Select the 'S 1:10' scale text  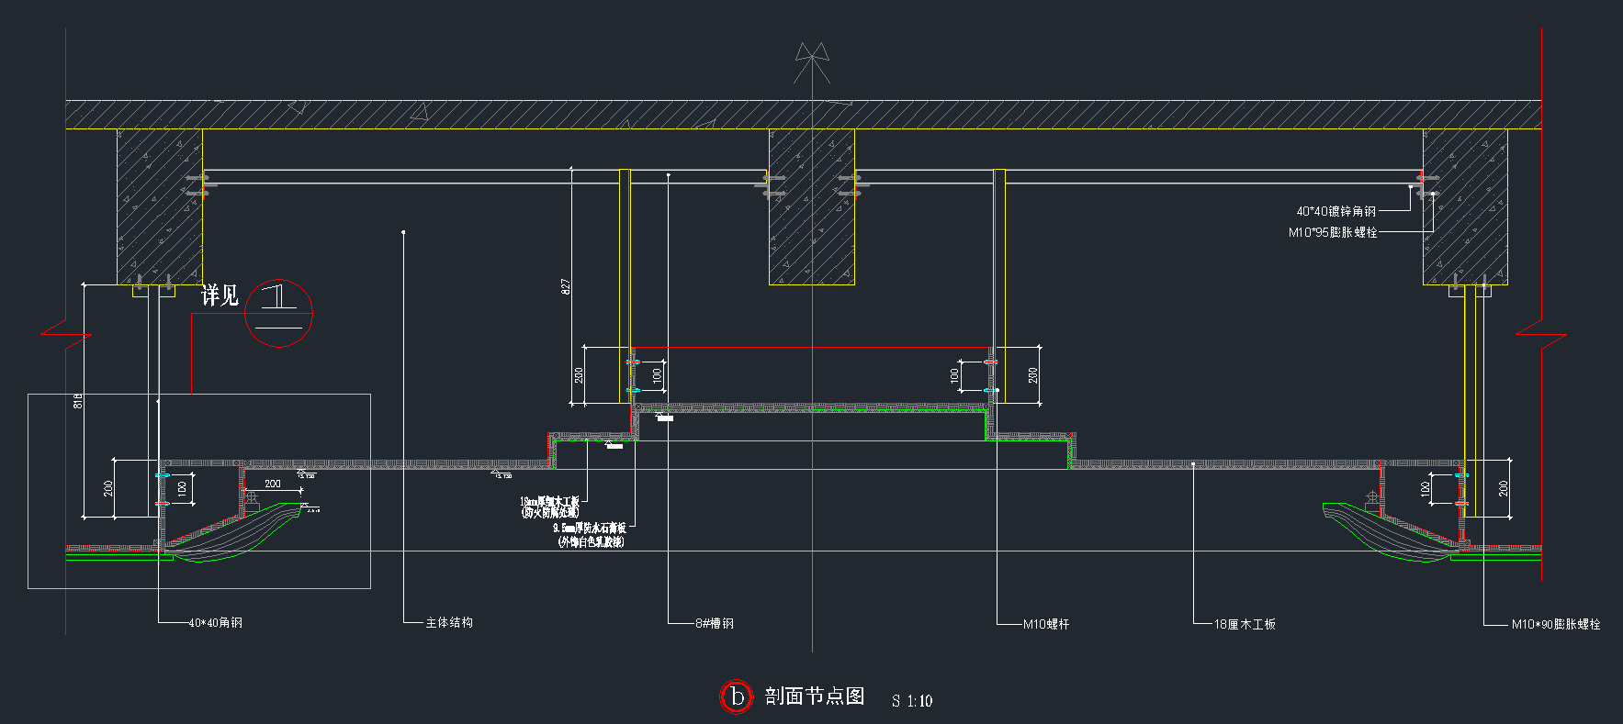(911, 701)
